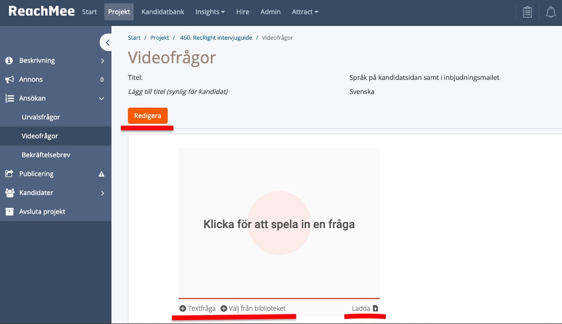Go to the Start tab in top navigation

pos(89,12)
